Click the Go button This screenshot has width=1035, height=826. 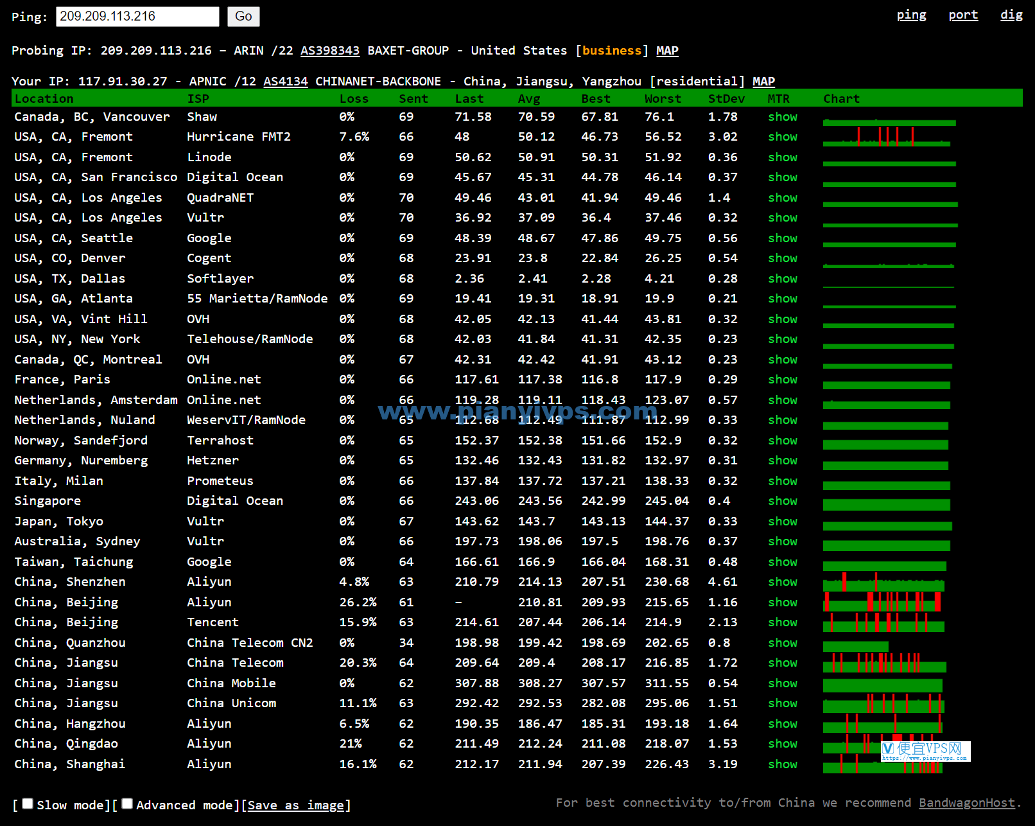point(243,17)
